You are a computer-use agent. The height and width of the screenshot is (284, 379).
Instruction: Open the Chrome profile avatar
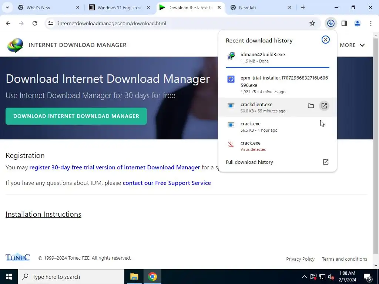(x=357, y=23)
